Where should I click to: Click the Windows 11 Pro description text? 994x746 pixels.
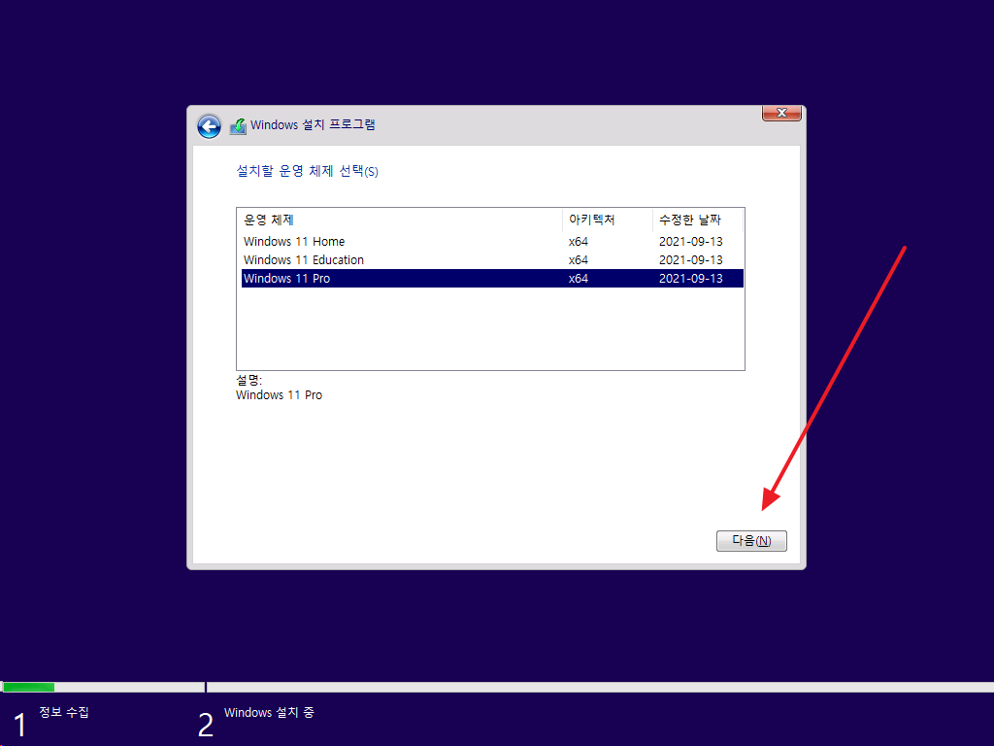tap(279, 395)
